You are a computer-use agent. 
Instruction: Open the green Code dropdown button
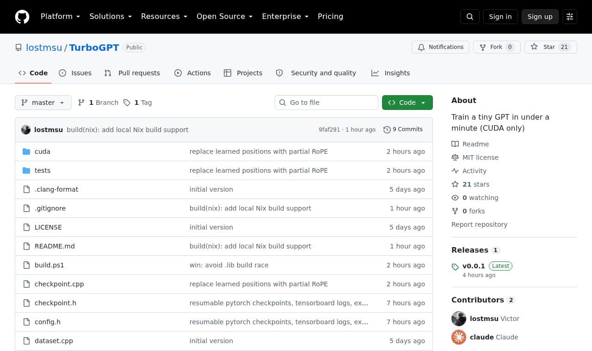[x=407, y=103]
